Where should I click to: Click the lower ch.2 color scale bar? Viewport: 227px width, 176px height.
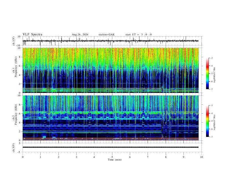click(x=207, y=121)
